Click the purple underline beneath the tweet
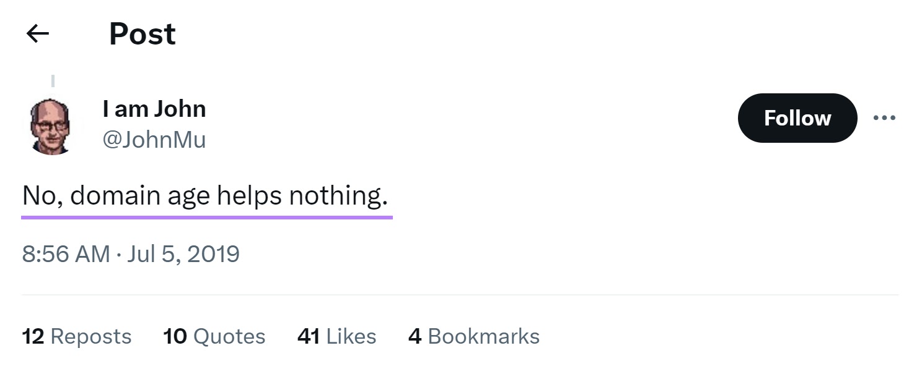Viewport: 909px width, 369px height. pos(207,216)
